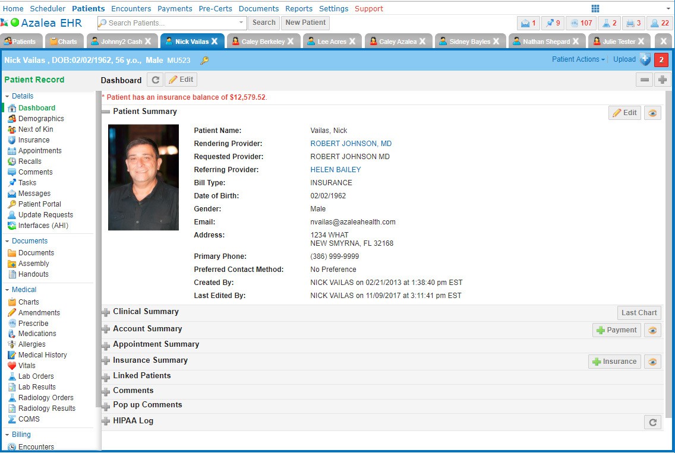This screenshot has height=453, width=675.
Task: Refresh the Dashboard with the reload icon
Action: 154,80
